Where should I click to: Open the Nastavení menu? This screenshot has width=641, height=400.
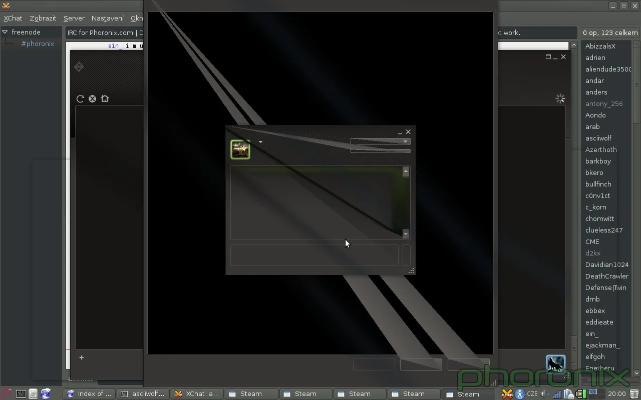[x=108, y=18]
